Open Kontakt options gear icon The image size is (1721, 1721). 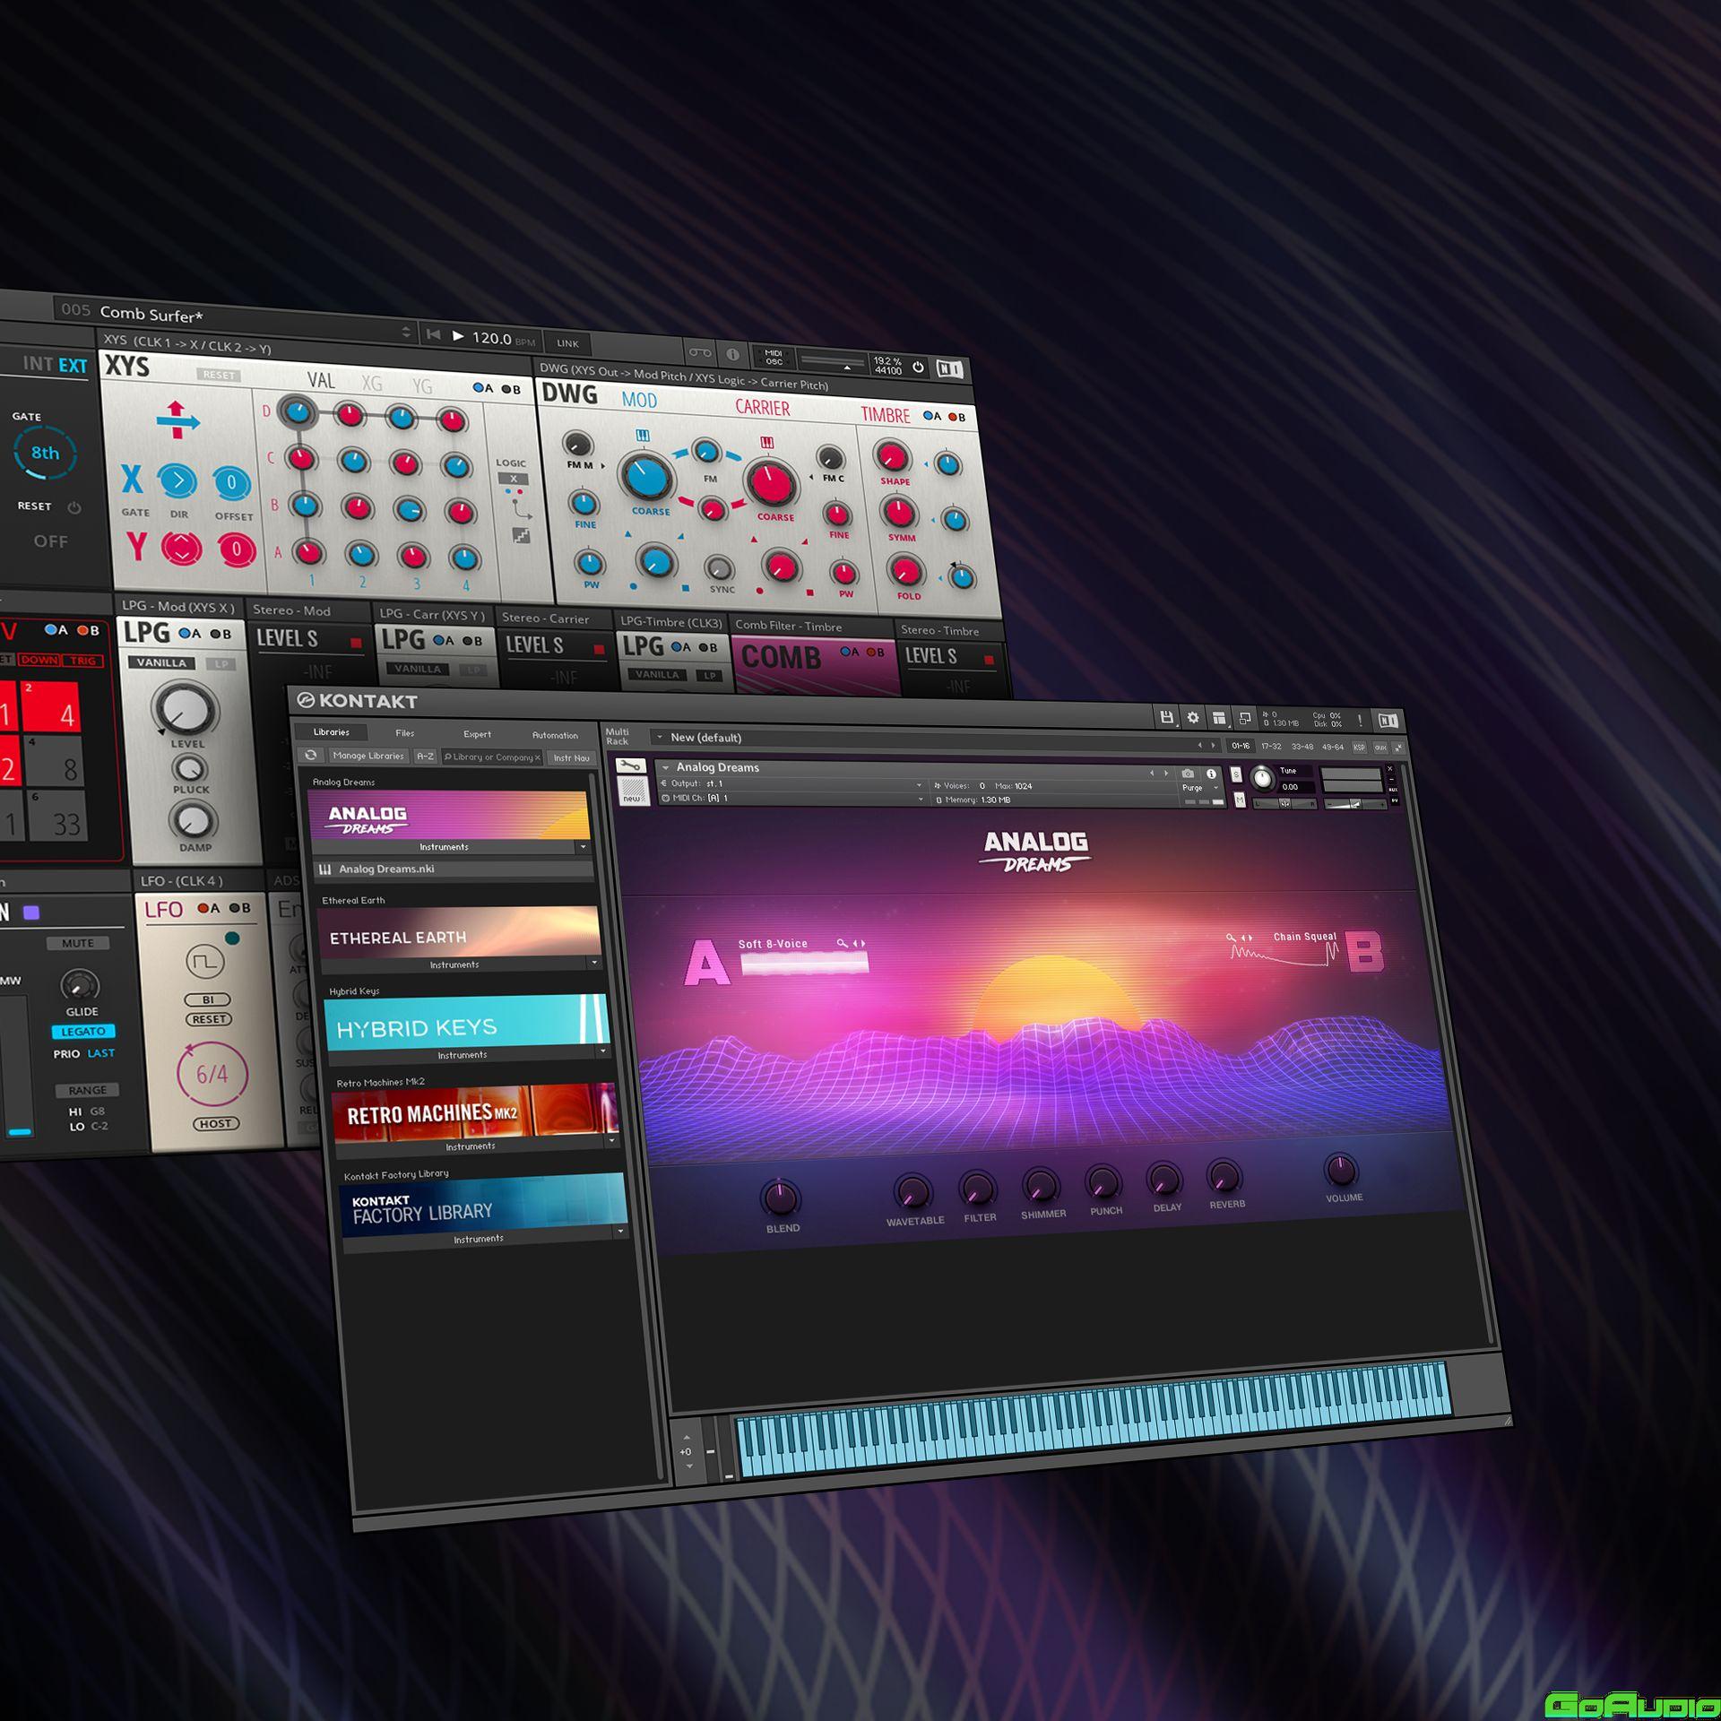click(1193, 717)
